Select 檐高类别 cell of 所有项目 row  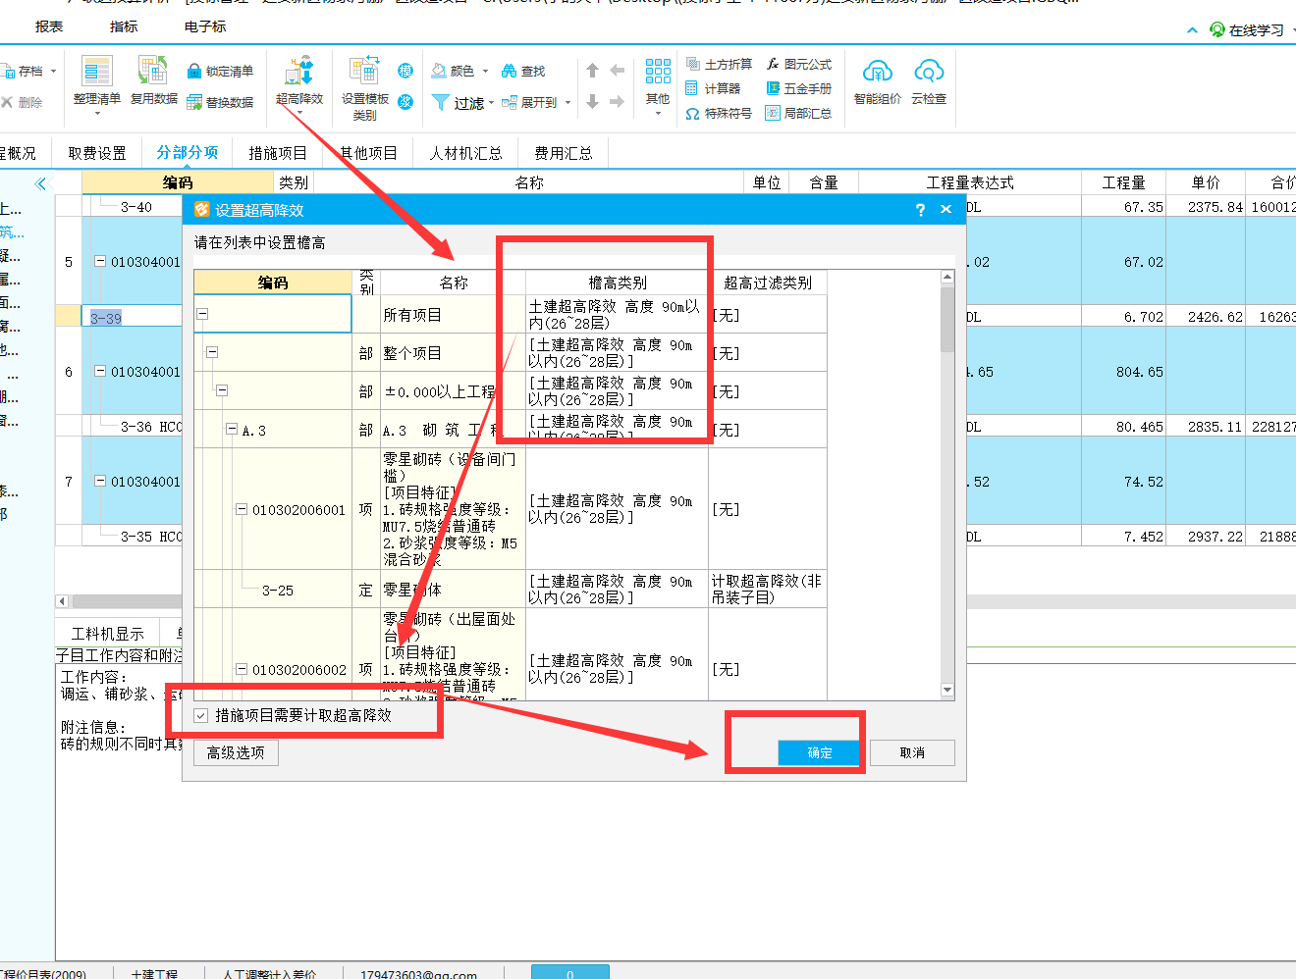[617, 314]
